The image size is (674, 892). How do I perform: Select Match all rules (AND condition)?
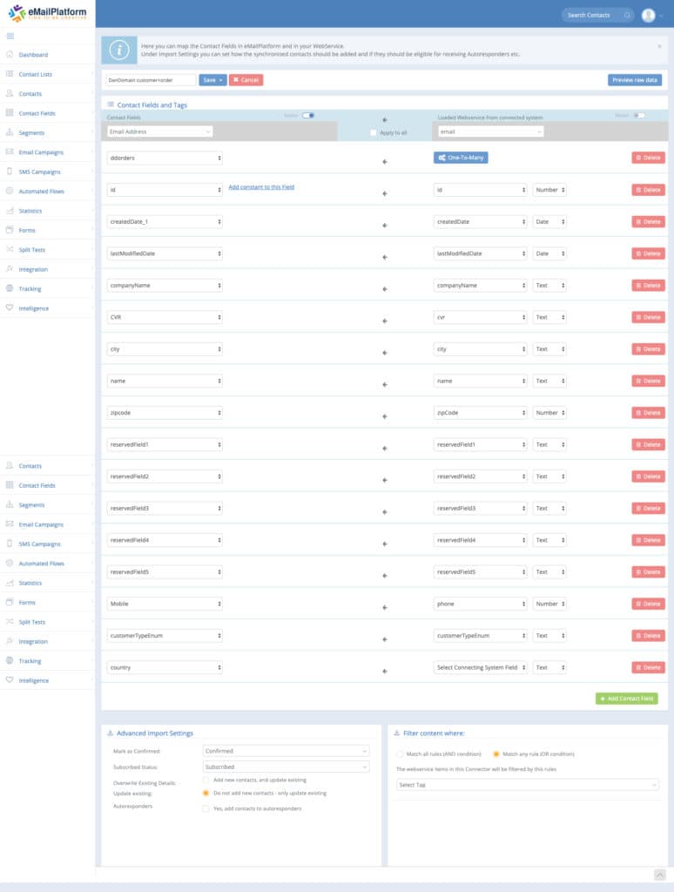(x=400, y=754)
